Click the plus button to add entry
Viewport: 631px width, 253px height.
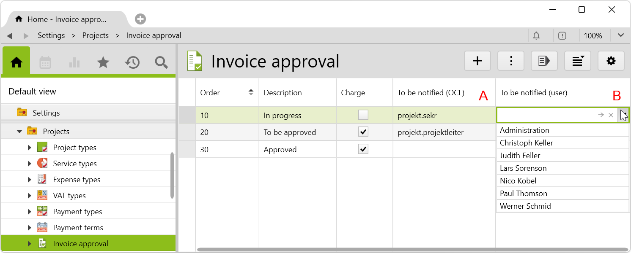coord(477,61)
